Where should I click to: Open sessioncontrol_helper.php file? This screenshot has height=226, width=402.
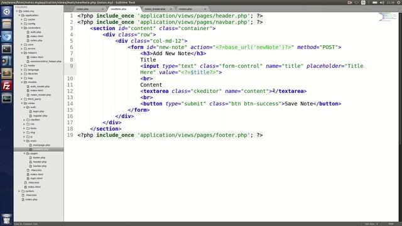click(46, 62)
